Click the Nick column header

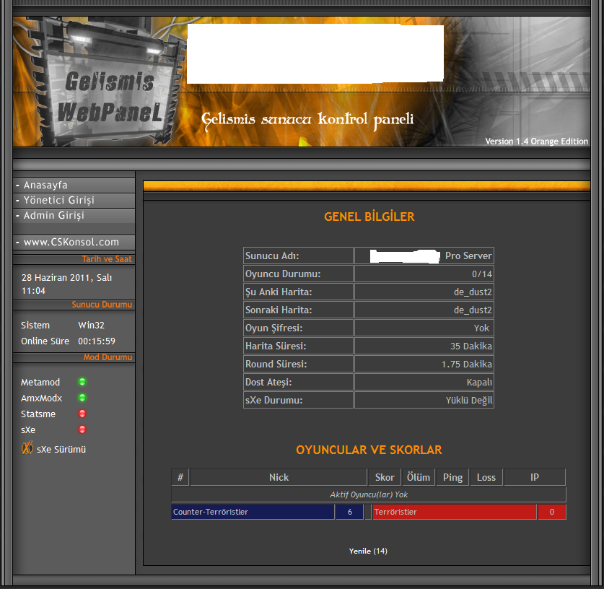click(279, 477)
